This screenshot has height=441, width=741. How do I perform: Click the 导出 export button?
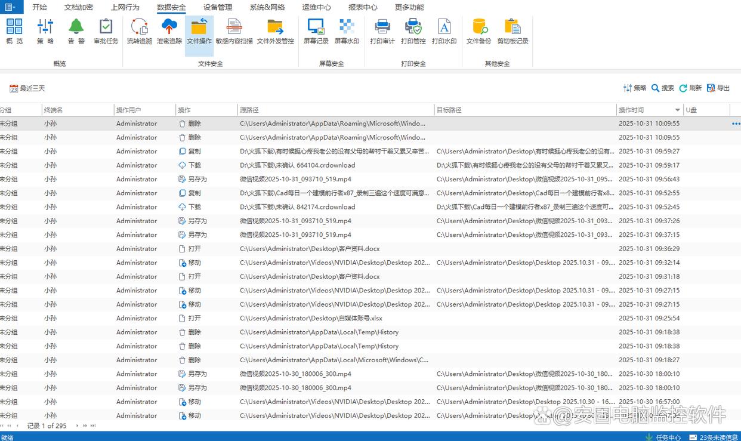pyautogui.click(x=718, y=88)
